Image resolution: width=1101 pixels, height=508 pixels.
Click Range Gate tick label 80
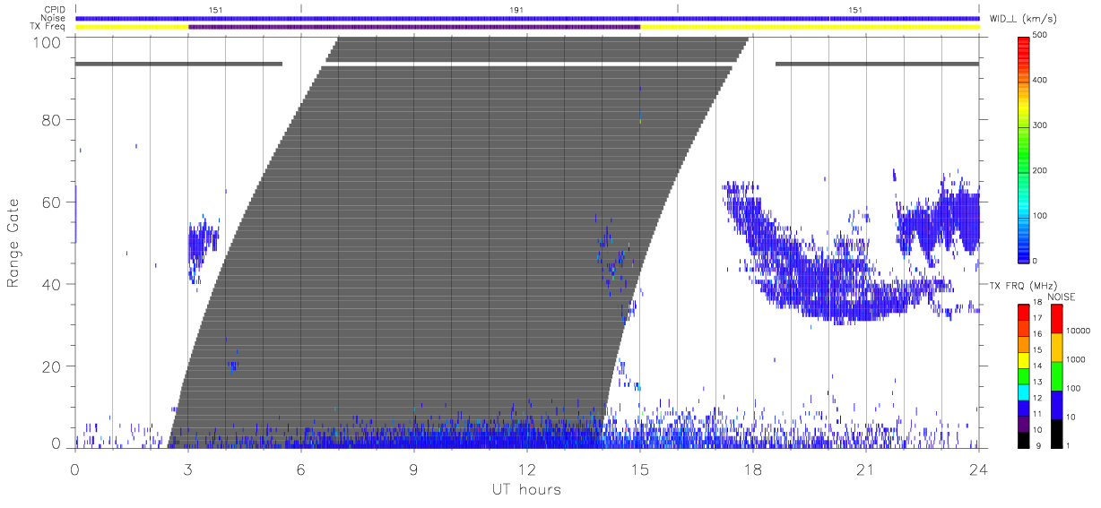(53, 120)
